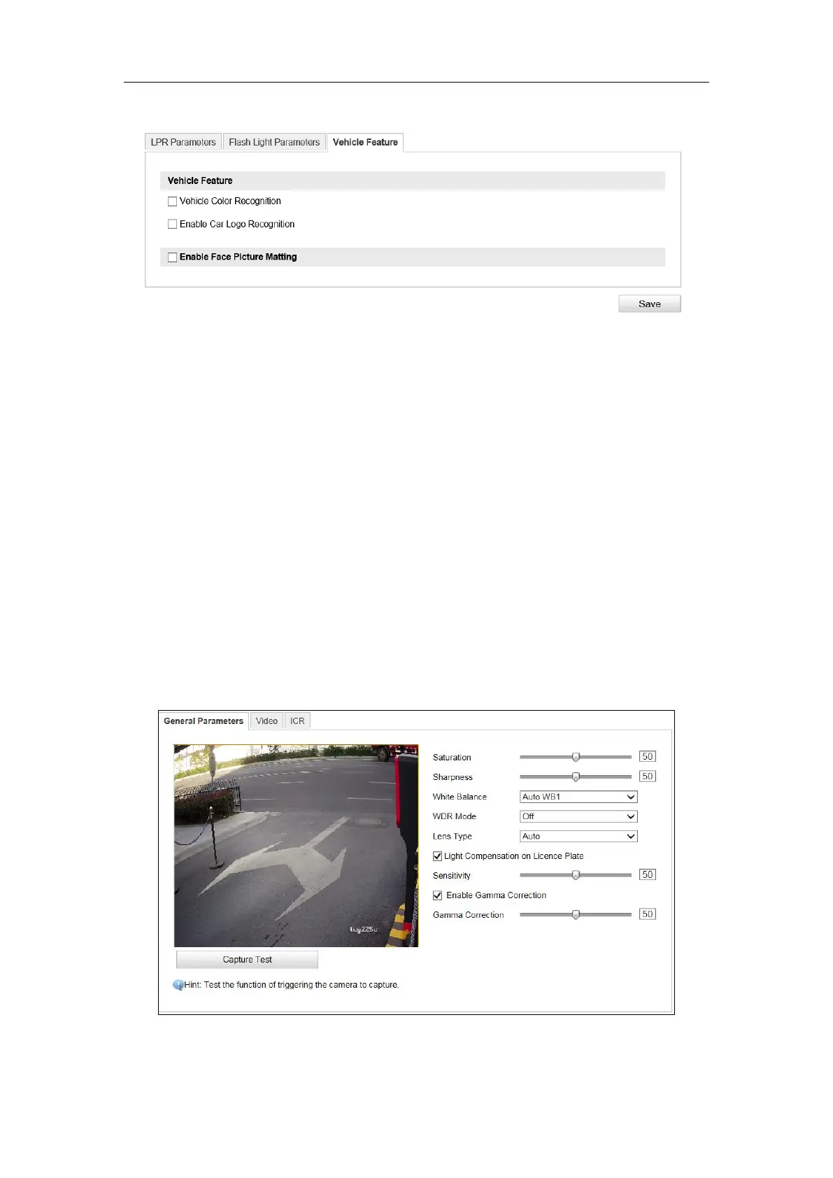
Task: Check Enable Face Picture Matting
Action: pos(172,257)
